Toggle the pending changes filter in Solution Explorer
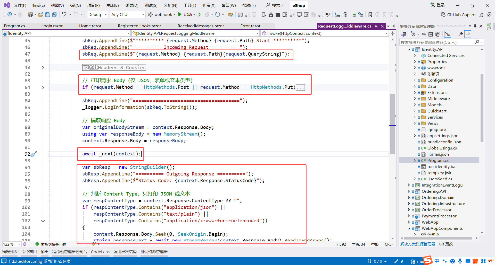The height and width of the screenshot is (265, 495). 413,34
